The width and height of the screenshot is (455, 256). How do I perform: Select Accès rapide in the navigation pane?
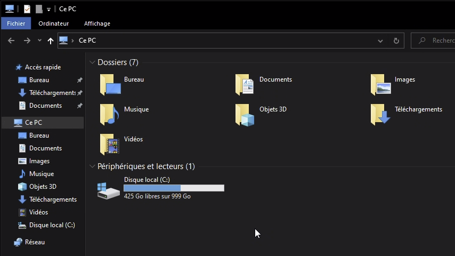coord(43,67)
